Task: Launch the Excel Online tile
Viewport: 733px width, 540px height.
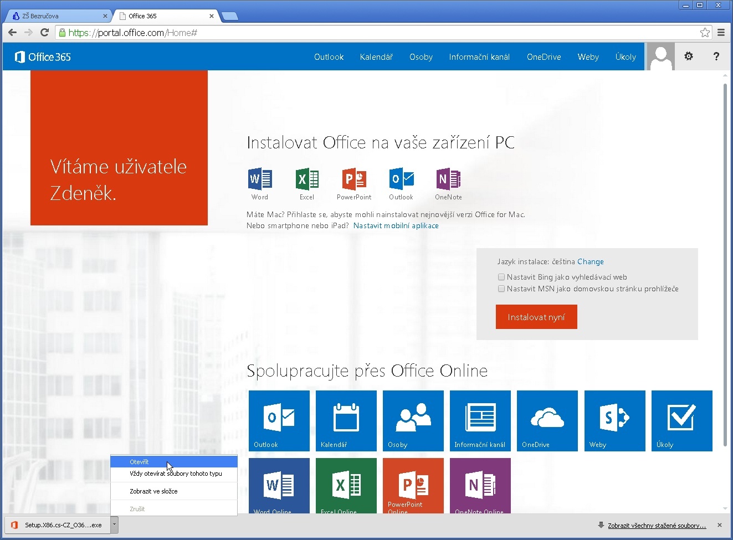Action: click(x=346, y=486)
